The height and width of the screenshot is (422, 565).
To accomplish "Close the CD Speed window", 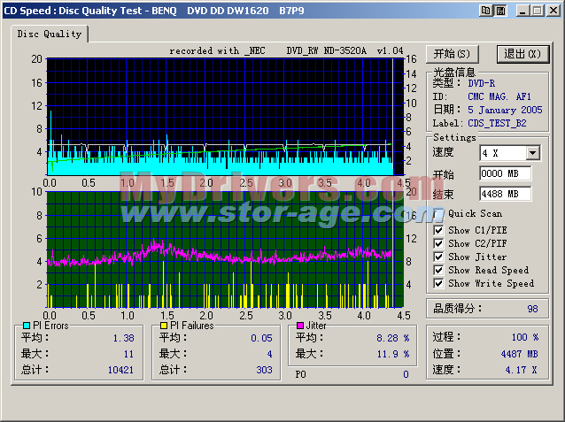I will click(x=553, y=10).
